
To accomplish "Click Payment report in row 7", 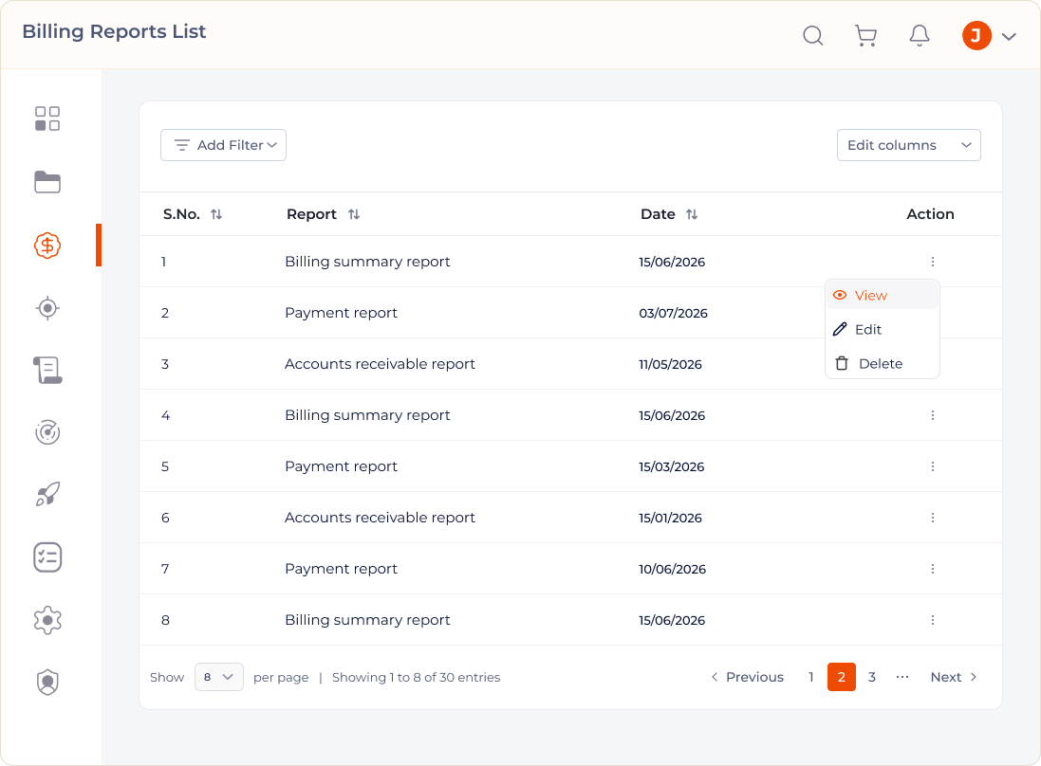I will click(341, 569).
